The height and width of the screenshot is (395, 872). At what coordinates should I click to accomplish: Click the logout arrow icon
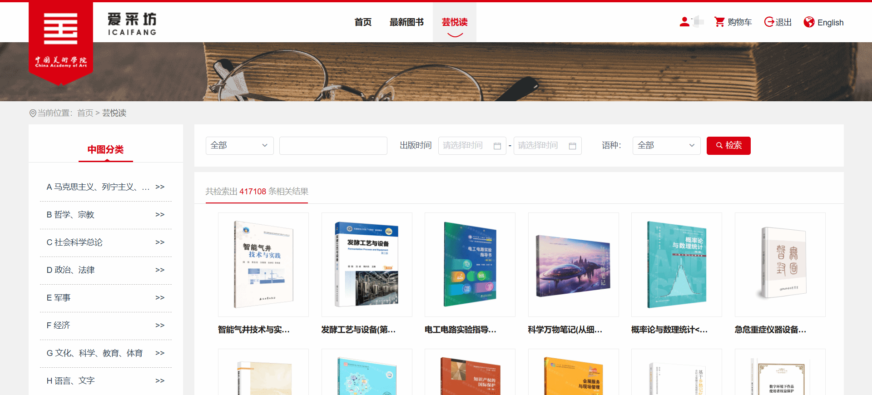(769, 22)
